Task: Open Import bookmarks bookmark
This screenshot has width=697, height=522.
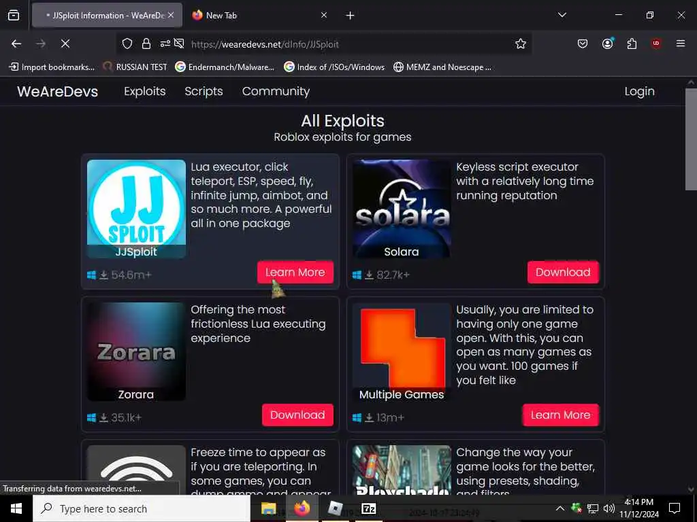Action: tap(52, 67)
